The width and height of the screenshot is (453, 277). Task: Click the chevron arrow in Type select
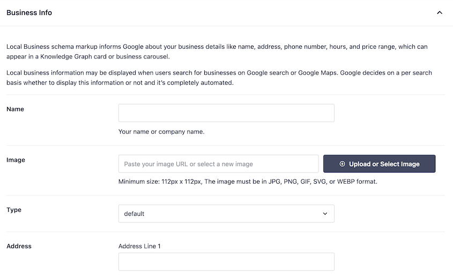tap(325, 214)
